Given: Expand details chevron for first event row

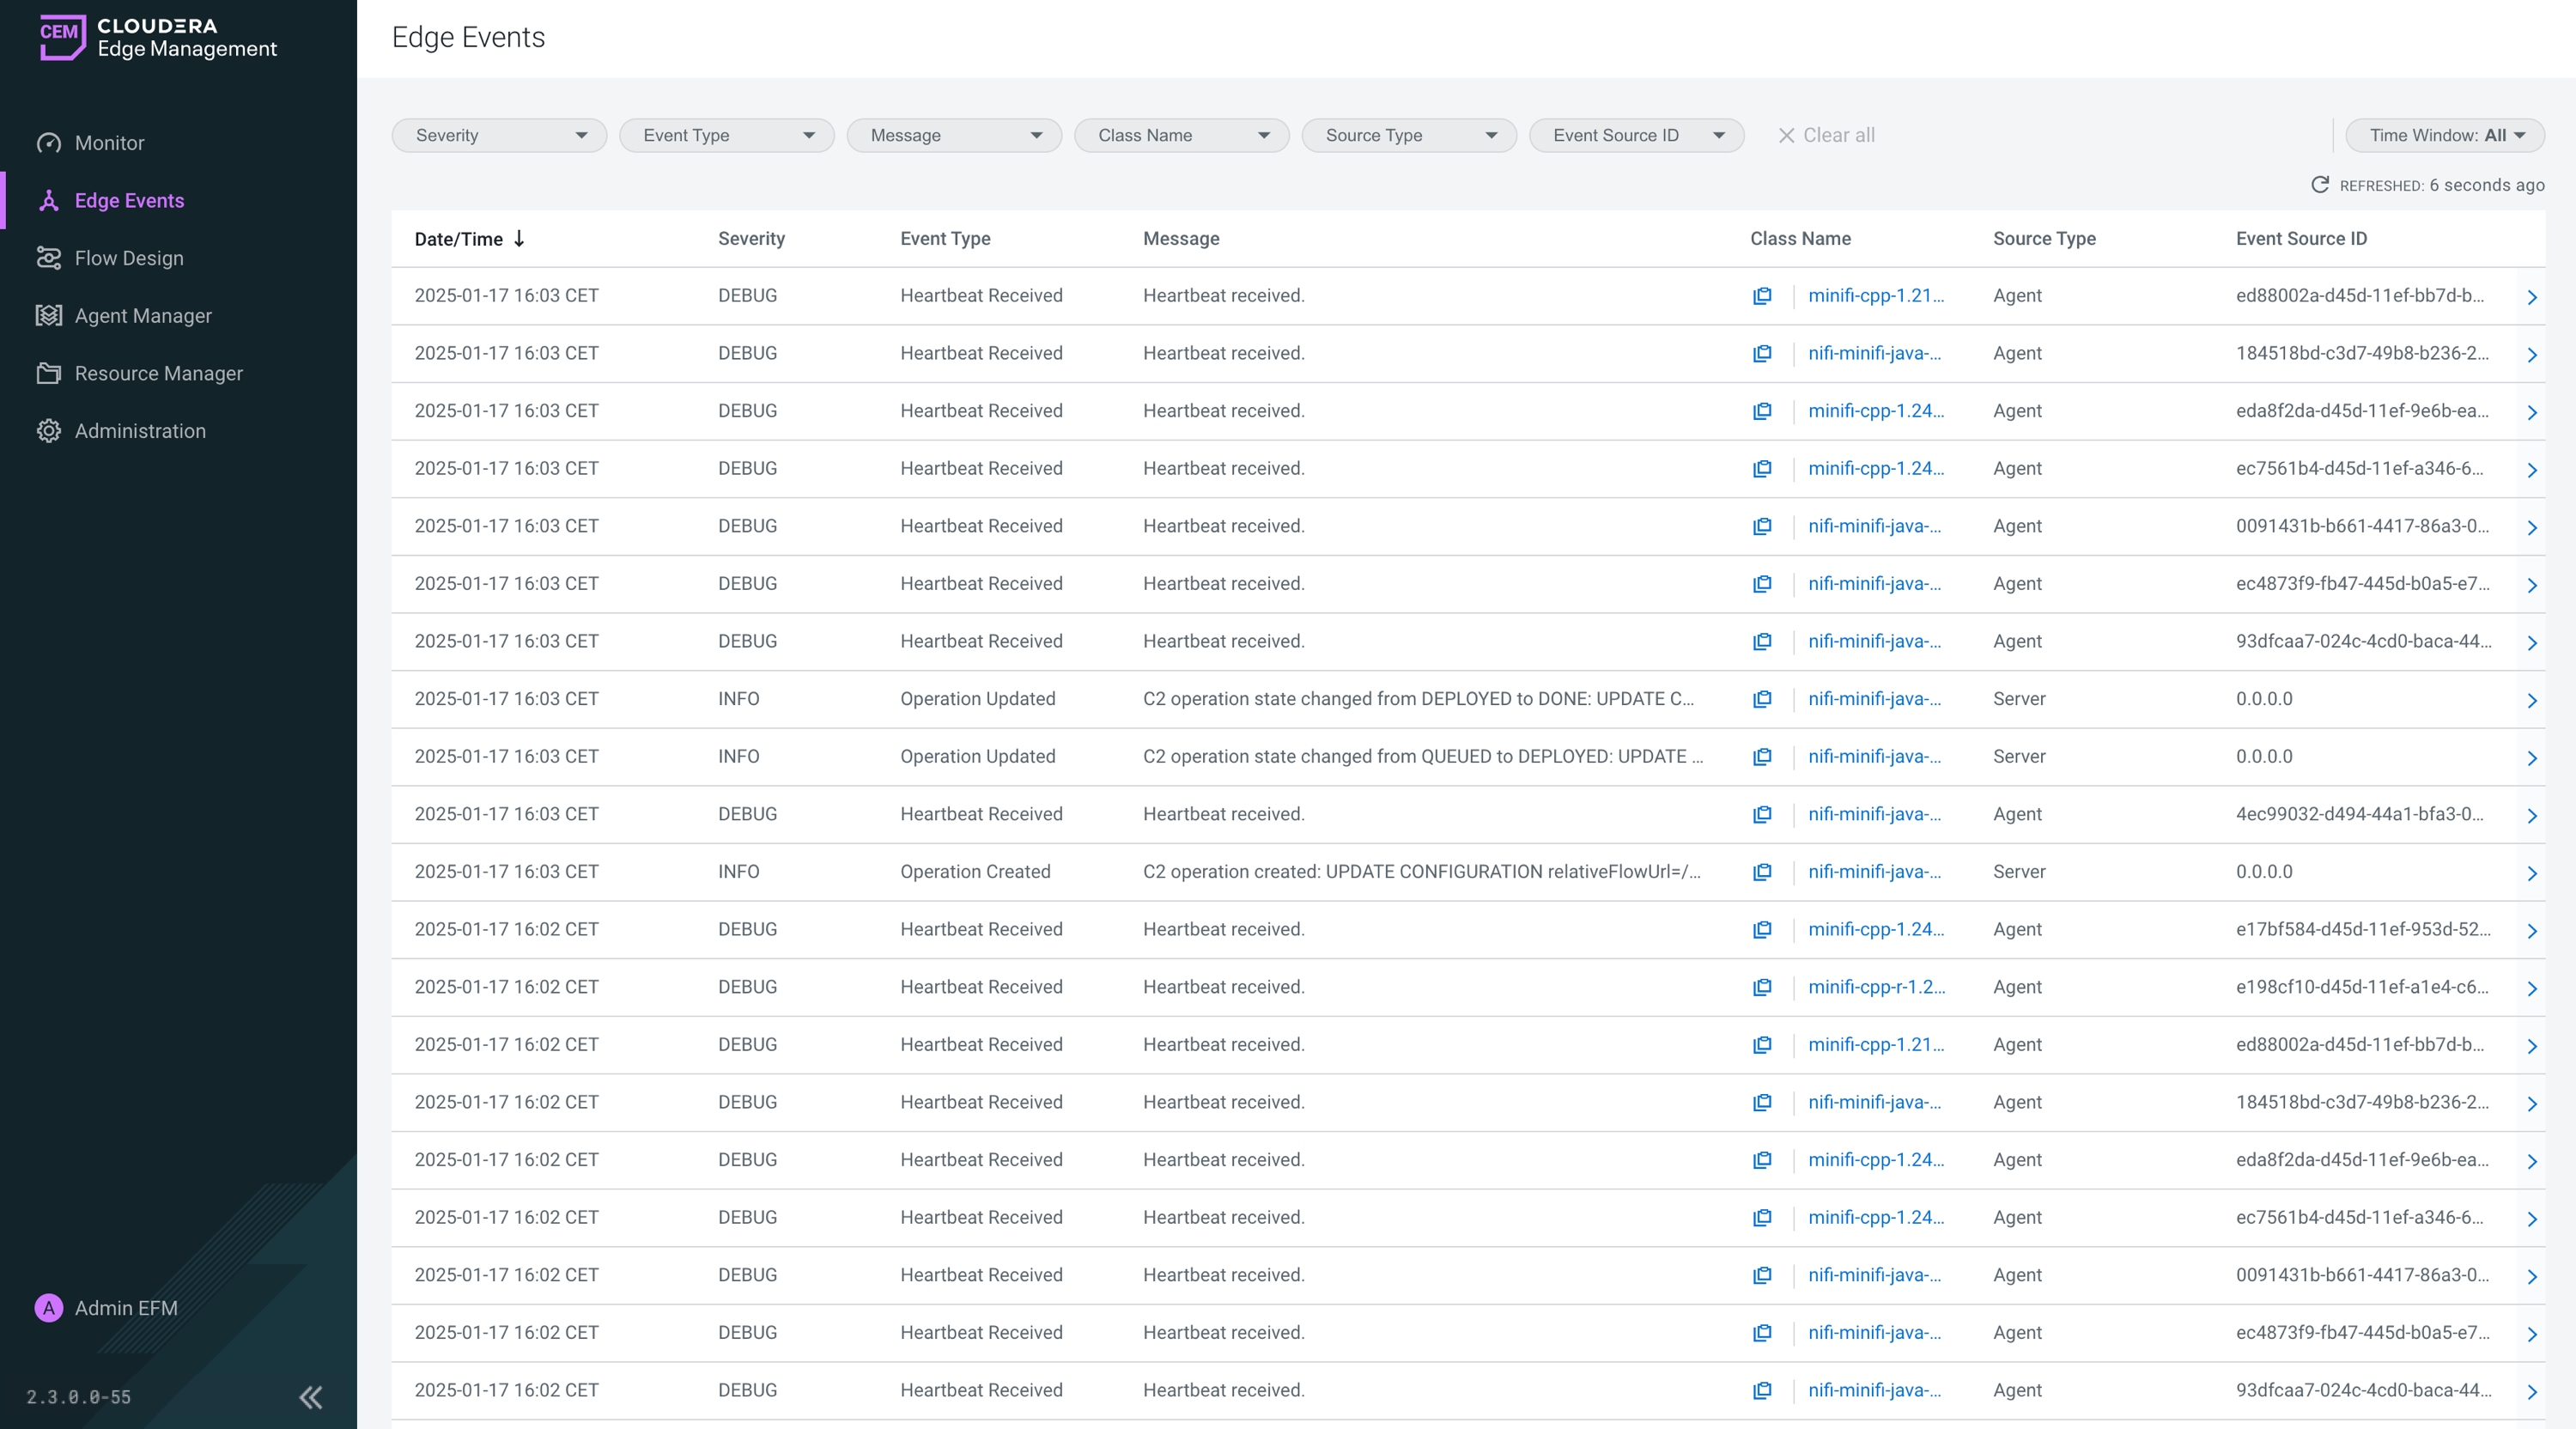Looking at the screenshot, I should [x=2531, y=297].
